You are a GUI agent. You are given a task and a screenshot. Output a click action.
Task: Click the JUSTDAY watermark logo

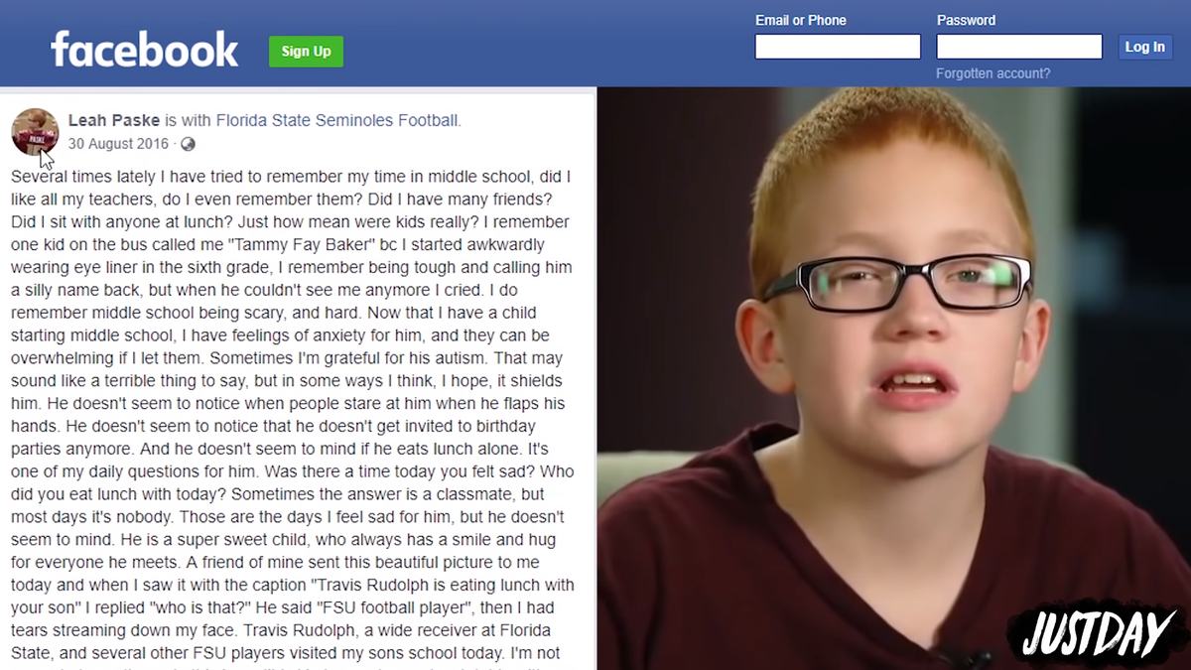[x=1097, y=632]
